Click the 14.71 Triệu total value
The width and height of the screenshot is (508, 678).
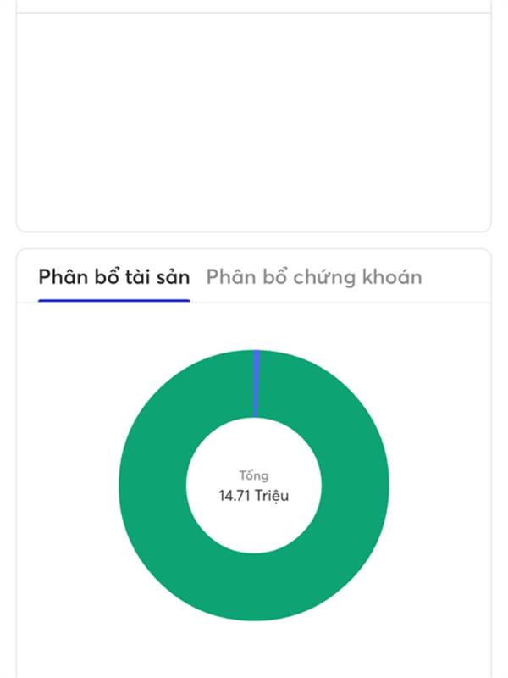tap(254, 496)
